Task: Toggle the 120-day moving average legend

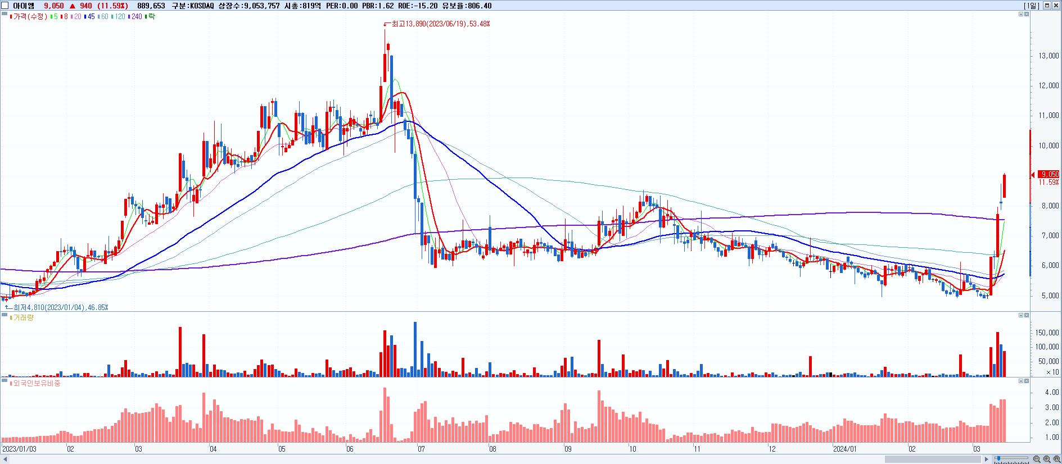Action: point(119,17)
